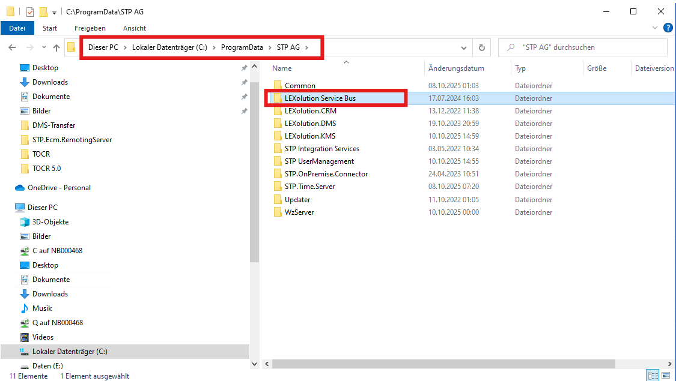This screenshot has width=676, height=381.
Task: Open the address bar history dropdown
Action: 463,47
